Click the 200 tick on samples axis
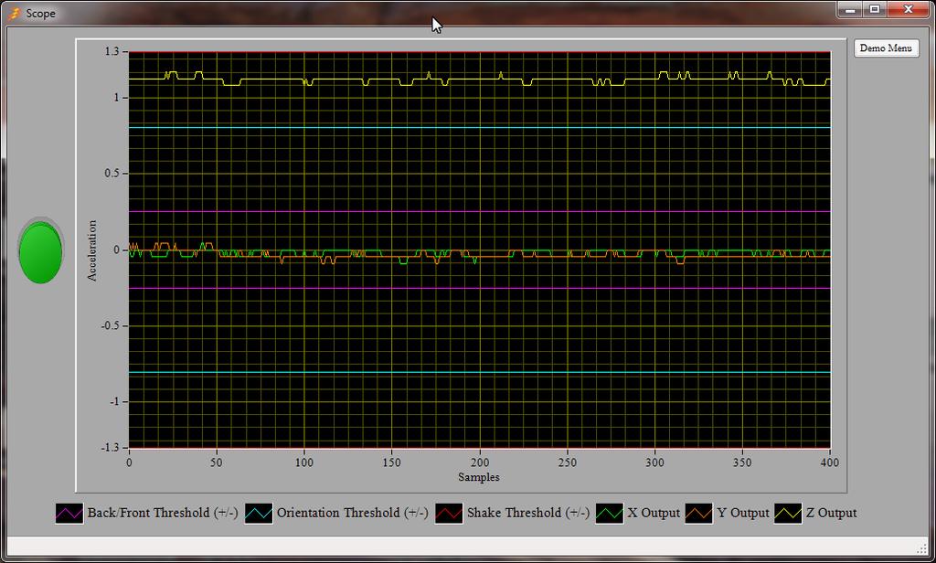The image size is (936, 563). [x=479, y=462]
